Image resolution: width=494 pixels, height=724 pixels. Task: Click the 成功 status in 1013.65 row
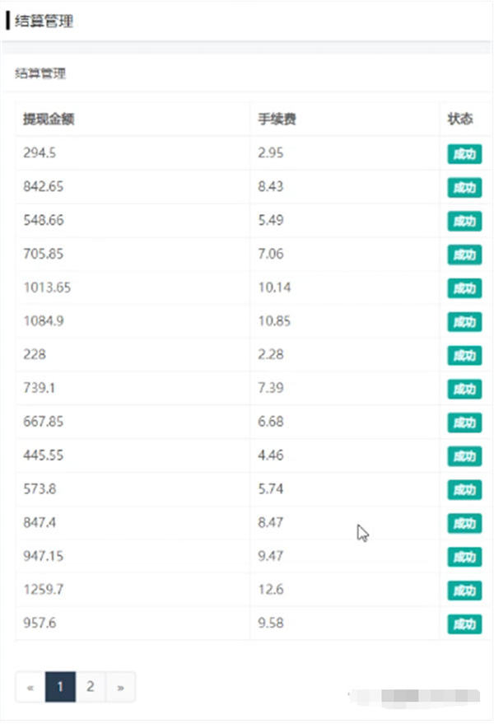(464, 288)
